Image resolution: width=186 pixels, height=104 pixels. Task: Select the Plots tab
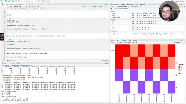[x=117, y=40]
